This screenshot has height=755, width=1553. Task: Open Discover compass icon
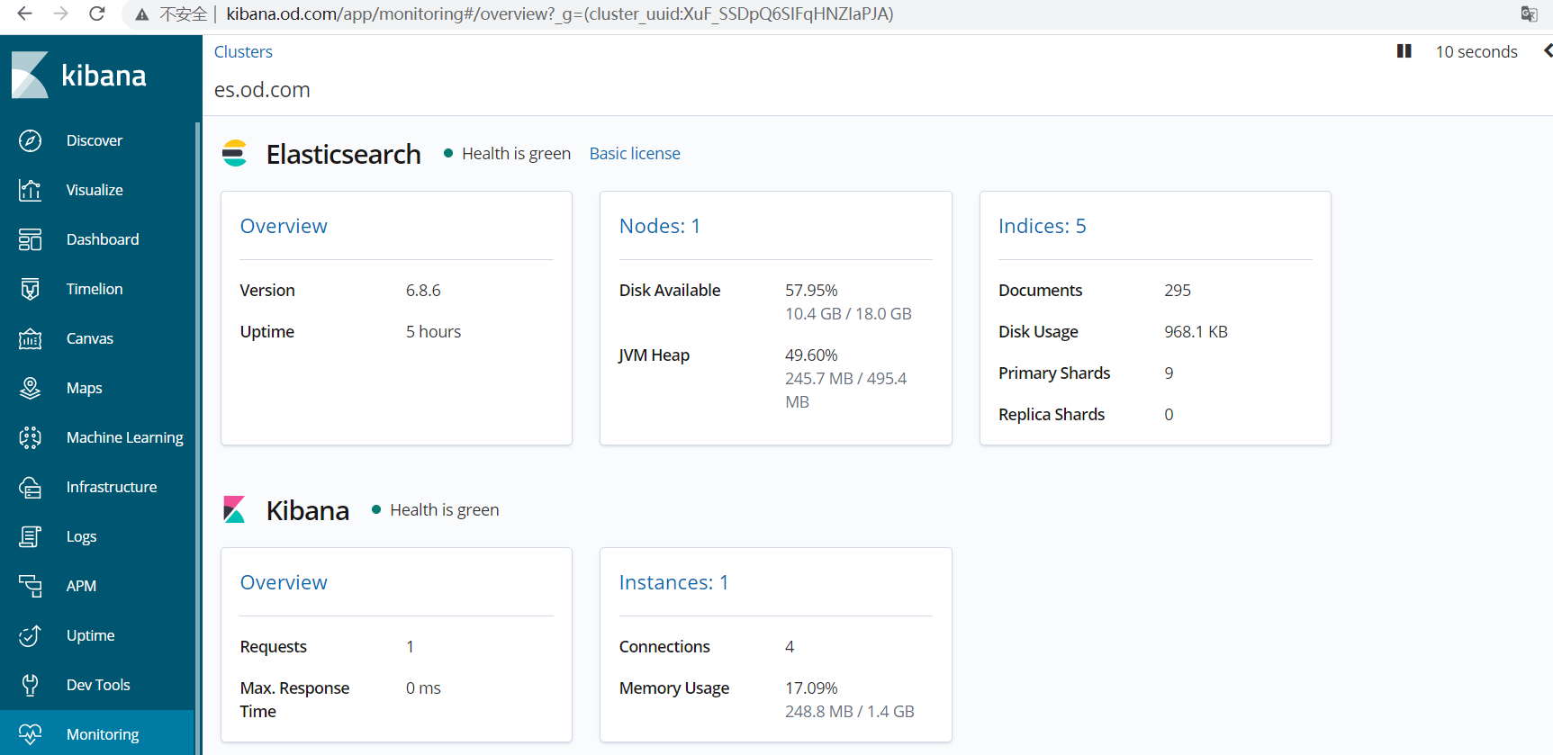coord(30,140)
